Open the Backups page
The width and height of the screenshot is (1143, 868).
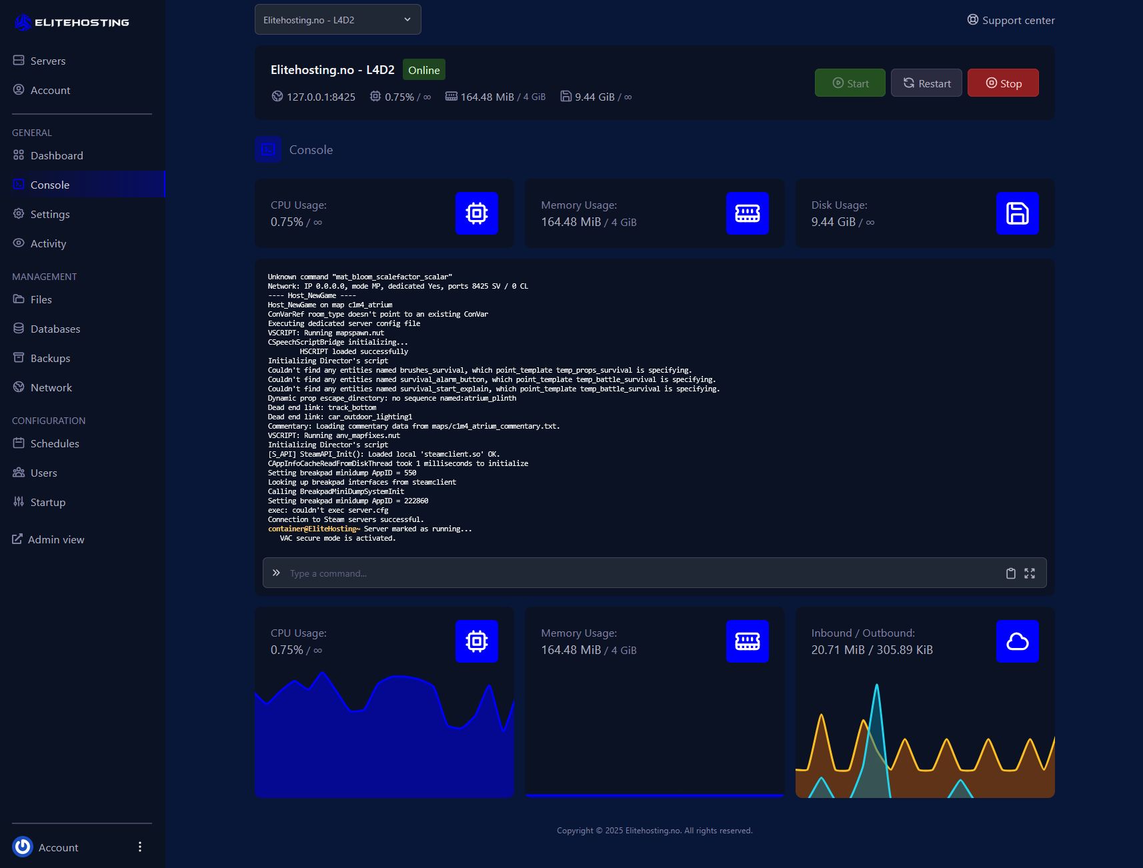click(x=50, y=358)
